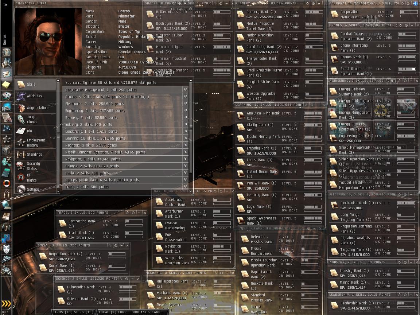The height and width of the screenshot is (315, 420).
Task: Open the lifebuoy help icon in sidebar
Action: [6, 183]
